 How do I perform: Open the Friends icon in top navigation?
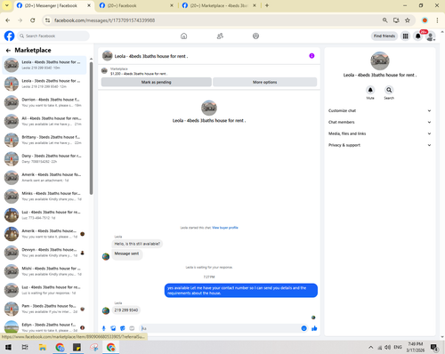[x=220, y=36]
